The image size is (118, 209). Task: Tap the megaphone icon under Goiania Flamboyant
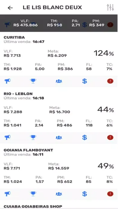(7, 194)
